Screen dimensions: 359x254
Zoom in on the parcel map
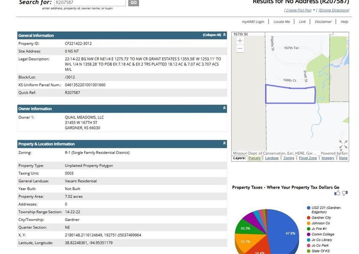tap(240, 41)
